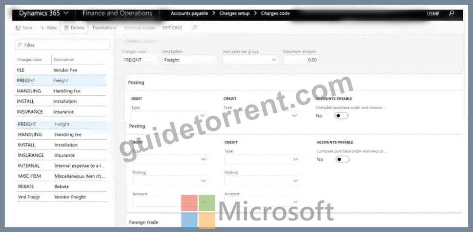Navigate to Accounts payable breadcrumb

tap(189, 13)
